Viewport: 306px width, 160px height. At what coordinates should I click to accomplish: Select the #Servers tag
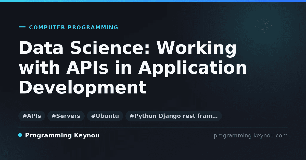(66, 116)
